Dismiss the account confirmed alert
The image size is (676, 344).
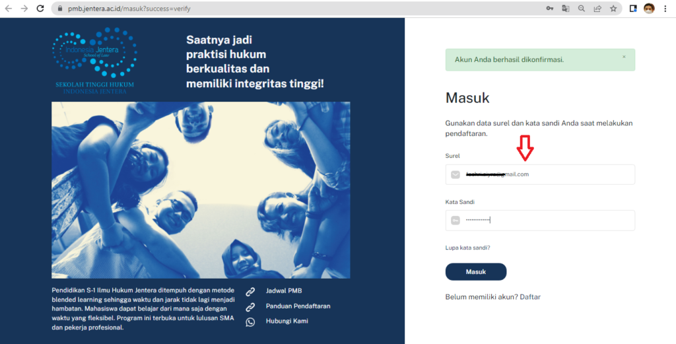point(624,57)
